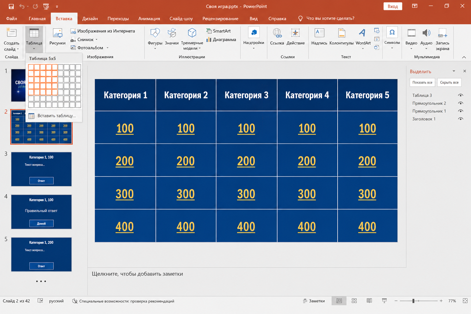This screenshot has width=471, height=314.
Task: Adjust the zoom slider handle
Action: click(413, 301)
